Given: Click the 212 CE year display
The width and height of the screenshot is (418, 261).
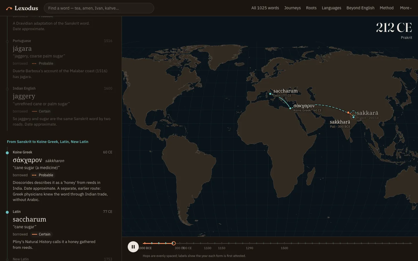Looking at the screenshot, I should point(394,28).
